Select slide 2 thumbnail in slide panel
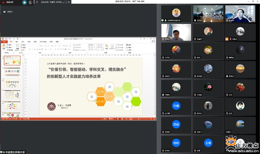The width and height of the screenshot is (260, 154). pos(12,72)
